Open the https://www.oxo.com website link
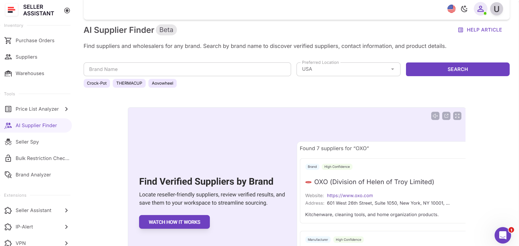The image size is (519, 246). tap(350, 195)
